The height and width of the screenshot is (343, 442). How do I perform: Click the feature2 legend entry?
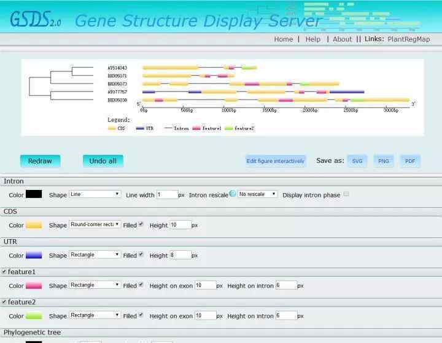point(239,128)
